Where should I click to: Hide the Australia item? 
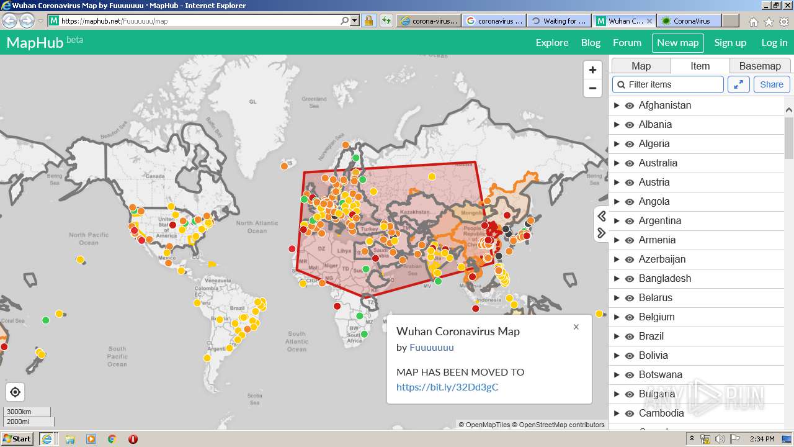click(630, 163)
